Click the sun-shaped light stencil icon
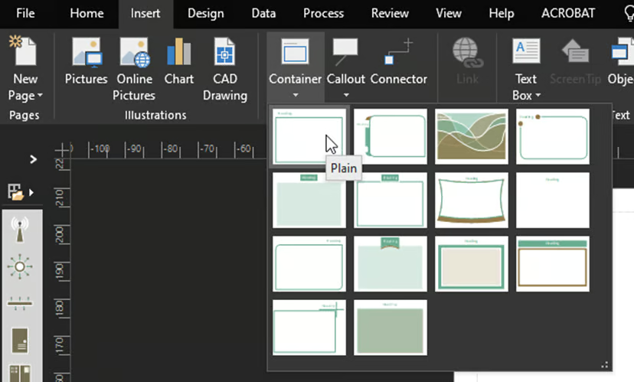The height and width of the screenshot is (382, 634). coord(18,266)
